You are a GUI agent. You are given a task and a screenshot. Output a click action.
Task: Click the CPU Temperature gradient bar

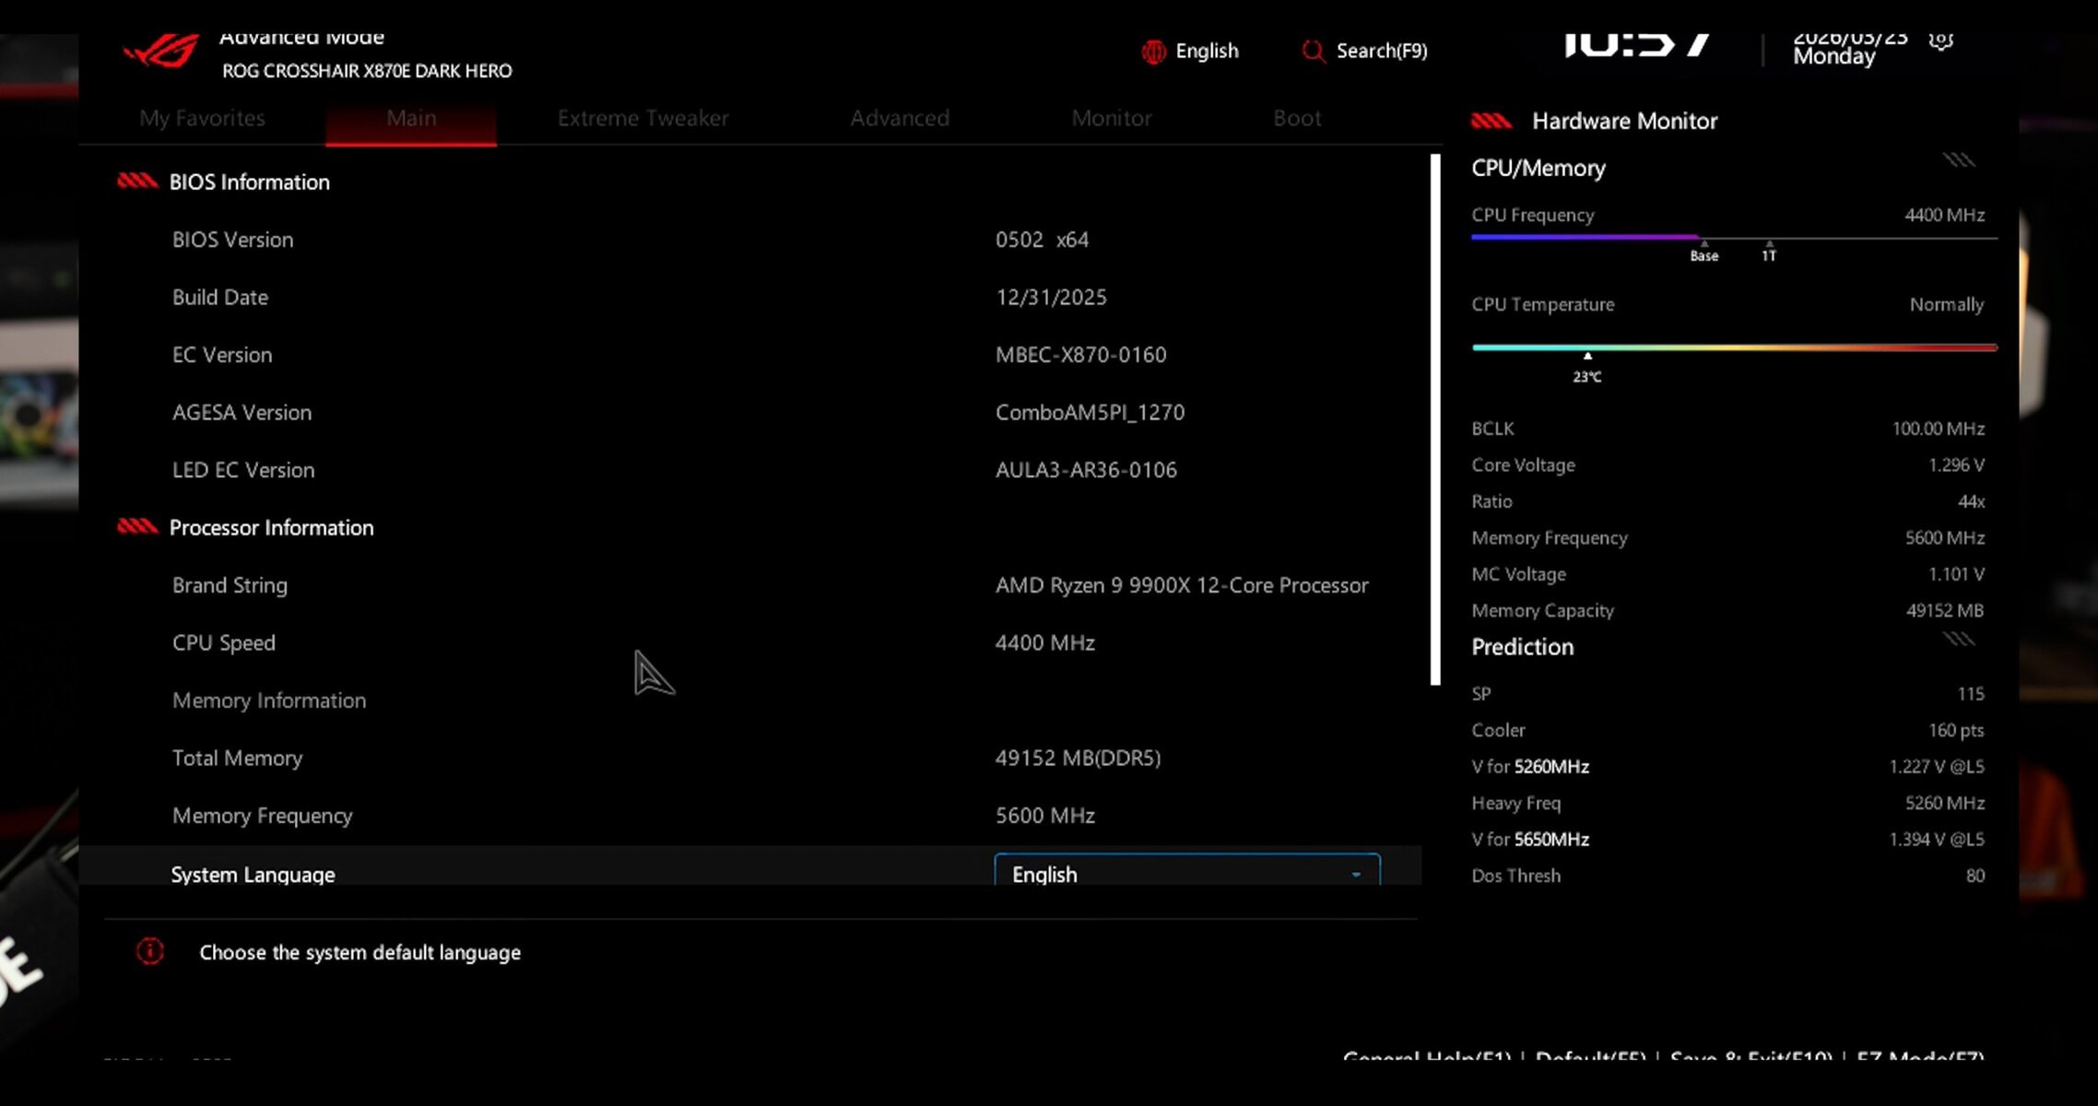tap(1733, 347)
